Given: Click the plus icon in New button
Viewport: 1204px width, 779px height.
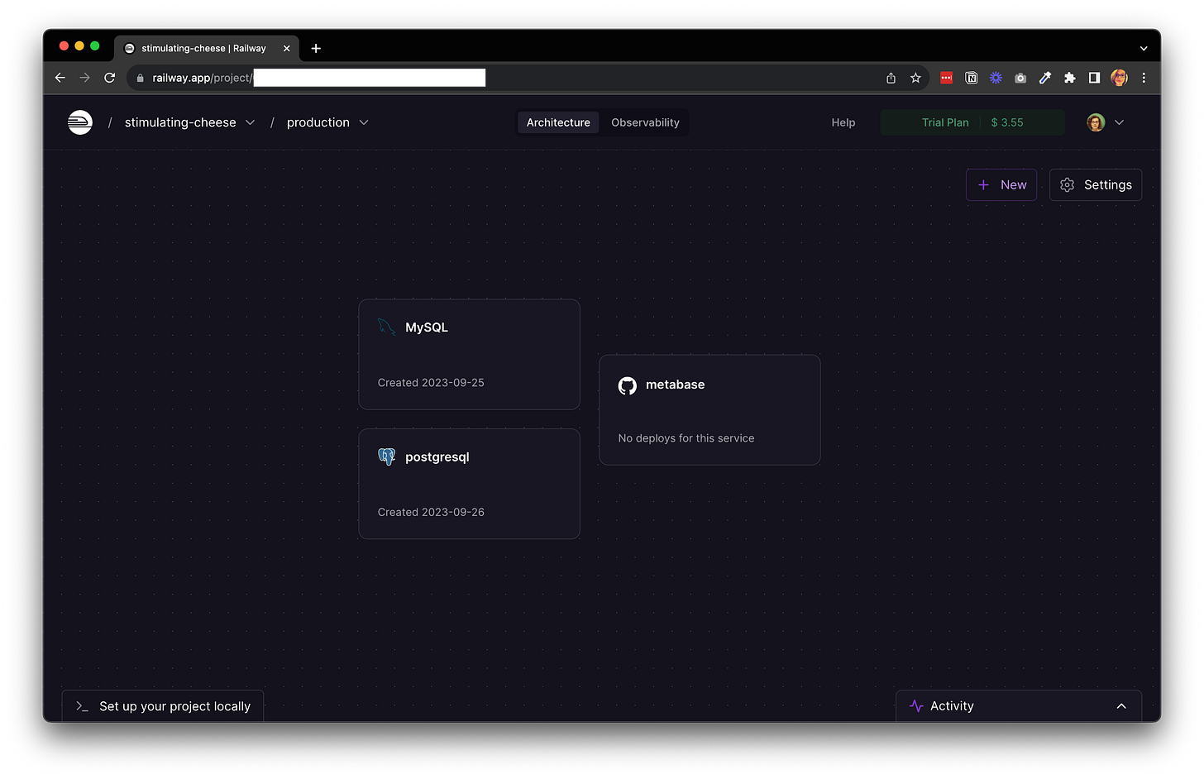Looking at the screenshot, I should click(x=983, y=185).
